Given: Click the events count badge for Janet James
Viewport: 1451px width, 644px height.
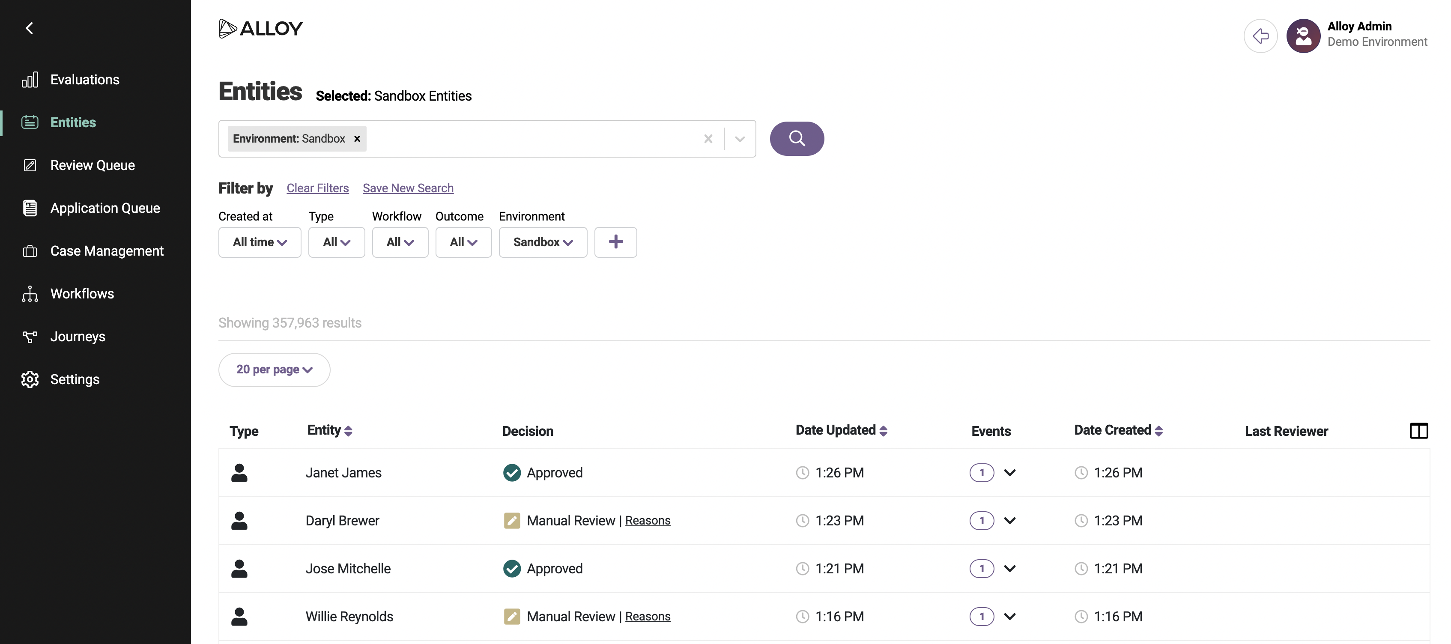Looking at the screenshot, I should pyautogui.click(x=982, y=473).
